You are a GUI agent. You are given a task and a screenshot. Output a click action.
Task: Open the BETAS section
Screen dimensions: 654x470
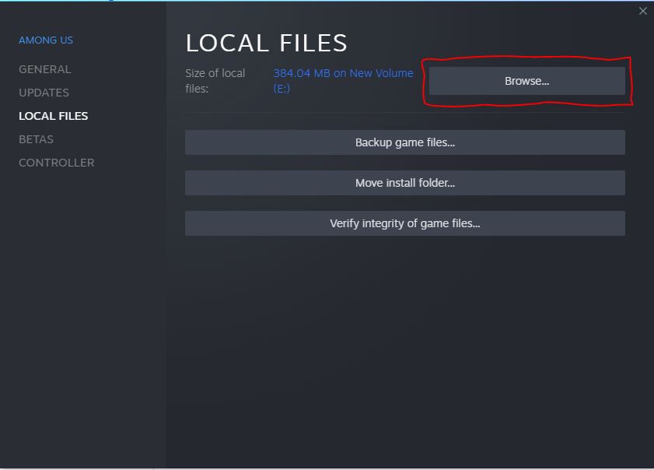36,139
